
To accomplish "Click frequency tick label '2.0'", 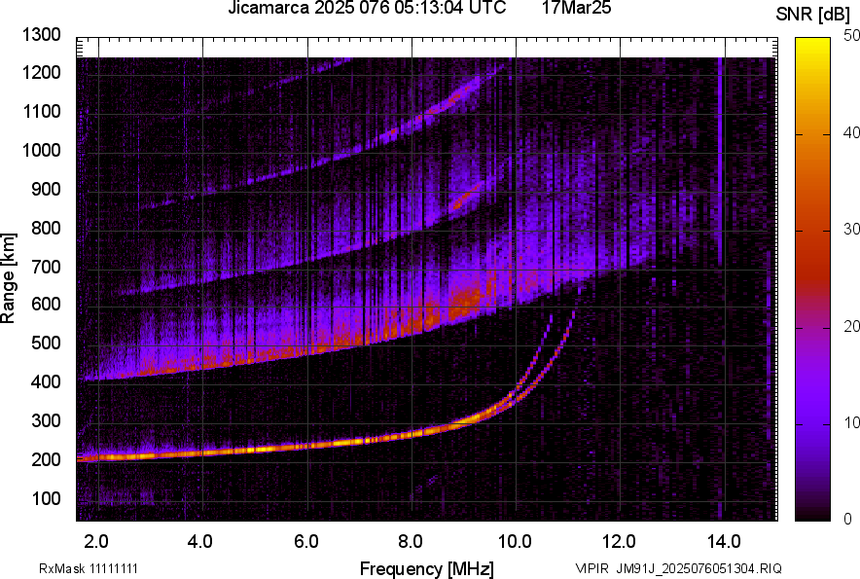I will coord(96,542).
